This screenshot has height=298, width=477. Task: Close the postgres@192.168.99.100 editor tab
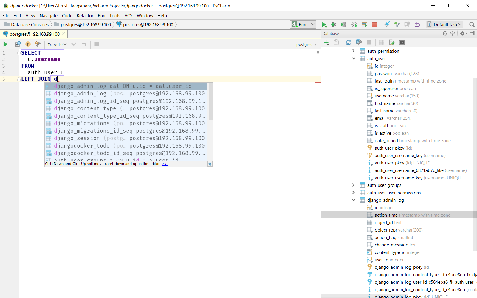(x=63, y=34)
